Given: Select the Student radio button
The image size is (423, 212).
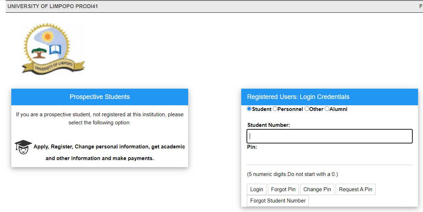Looking at the screenshot, I should 249,109.
